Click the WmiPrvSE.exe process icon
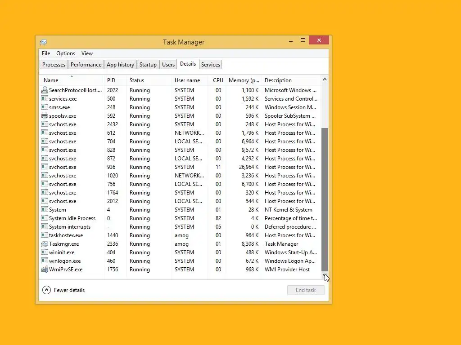Viewport: 461px width, 345px height. click(45, 270)
